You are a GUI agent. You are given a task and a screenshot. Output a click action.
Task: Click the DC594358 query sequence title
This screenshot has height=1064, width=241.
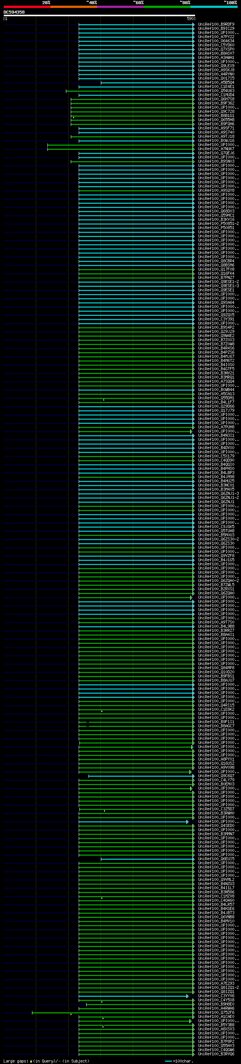click(x=14, y=12)
